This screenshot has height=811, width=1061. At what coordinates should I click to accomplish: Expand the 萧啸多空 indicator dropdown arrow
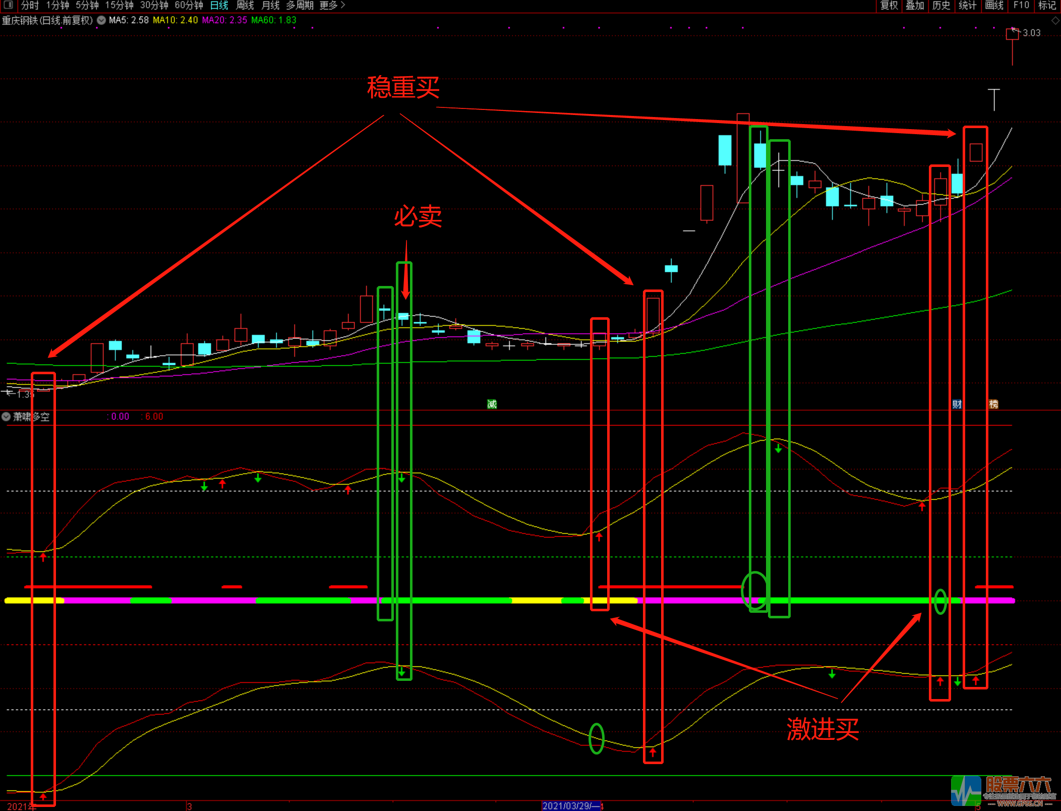6,417
